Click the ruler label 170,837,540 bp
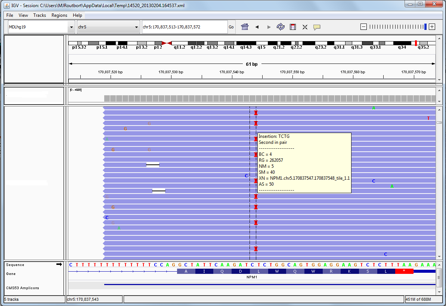Viewport: 446px width, 306px height. [232, 72]
